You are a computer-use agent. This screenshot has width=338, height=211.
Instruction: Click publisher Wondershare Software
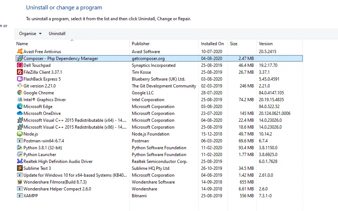pos(153,182)
